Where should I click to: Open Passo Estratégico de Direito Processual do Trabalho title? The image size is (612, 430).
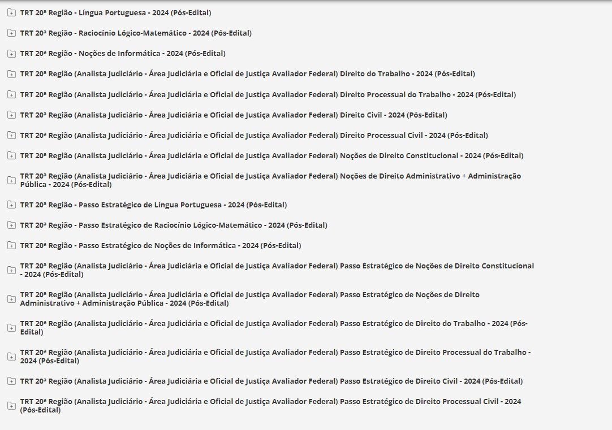click(275, 357)
